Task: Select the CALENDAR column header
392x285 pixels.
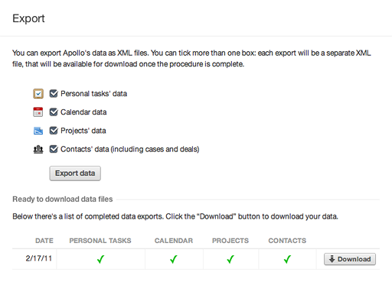Action: (x=174, y=241)
